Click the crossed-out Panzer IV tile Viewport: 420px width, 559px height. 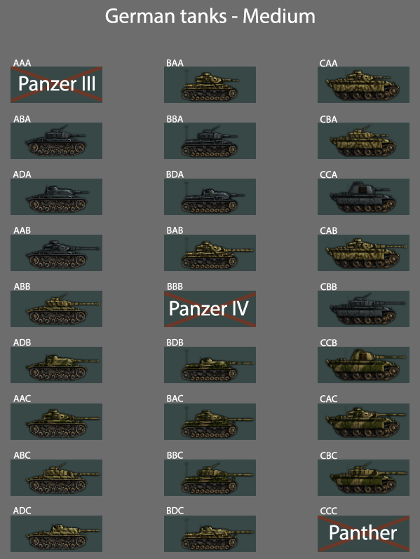click(x=210, y=309)
